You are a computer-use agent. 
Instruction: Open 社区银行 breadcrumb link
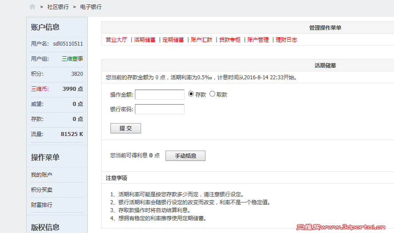point(58,7)
